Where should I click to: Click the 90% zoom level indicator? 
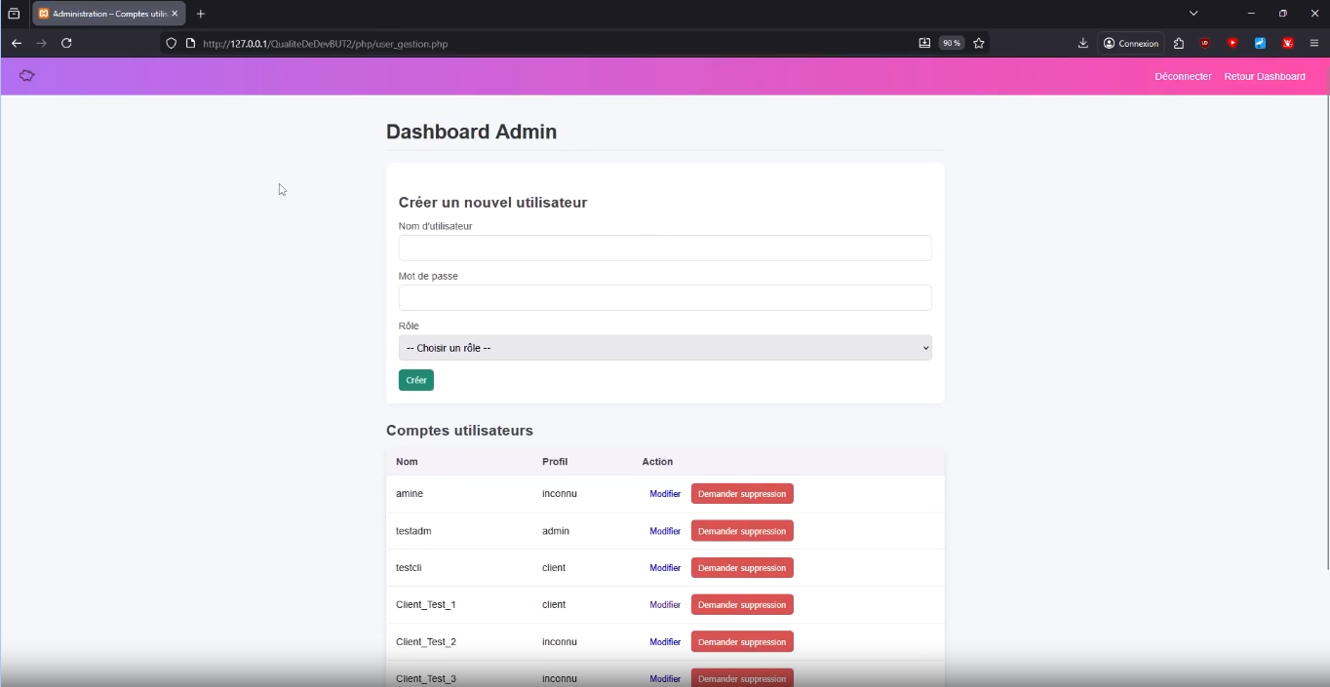951,43
